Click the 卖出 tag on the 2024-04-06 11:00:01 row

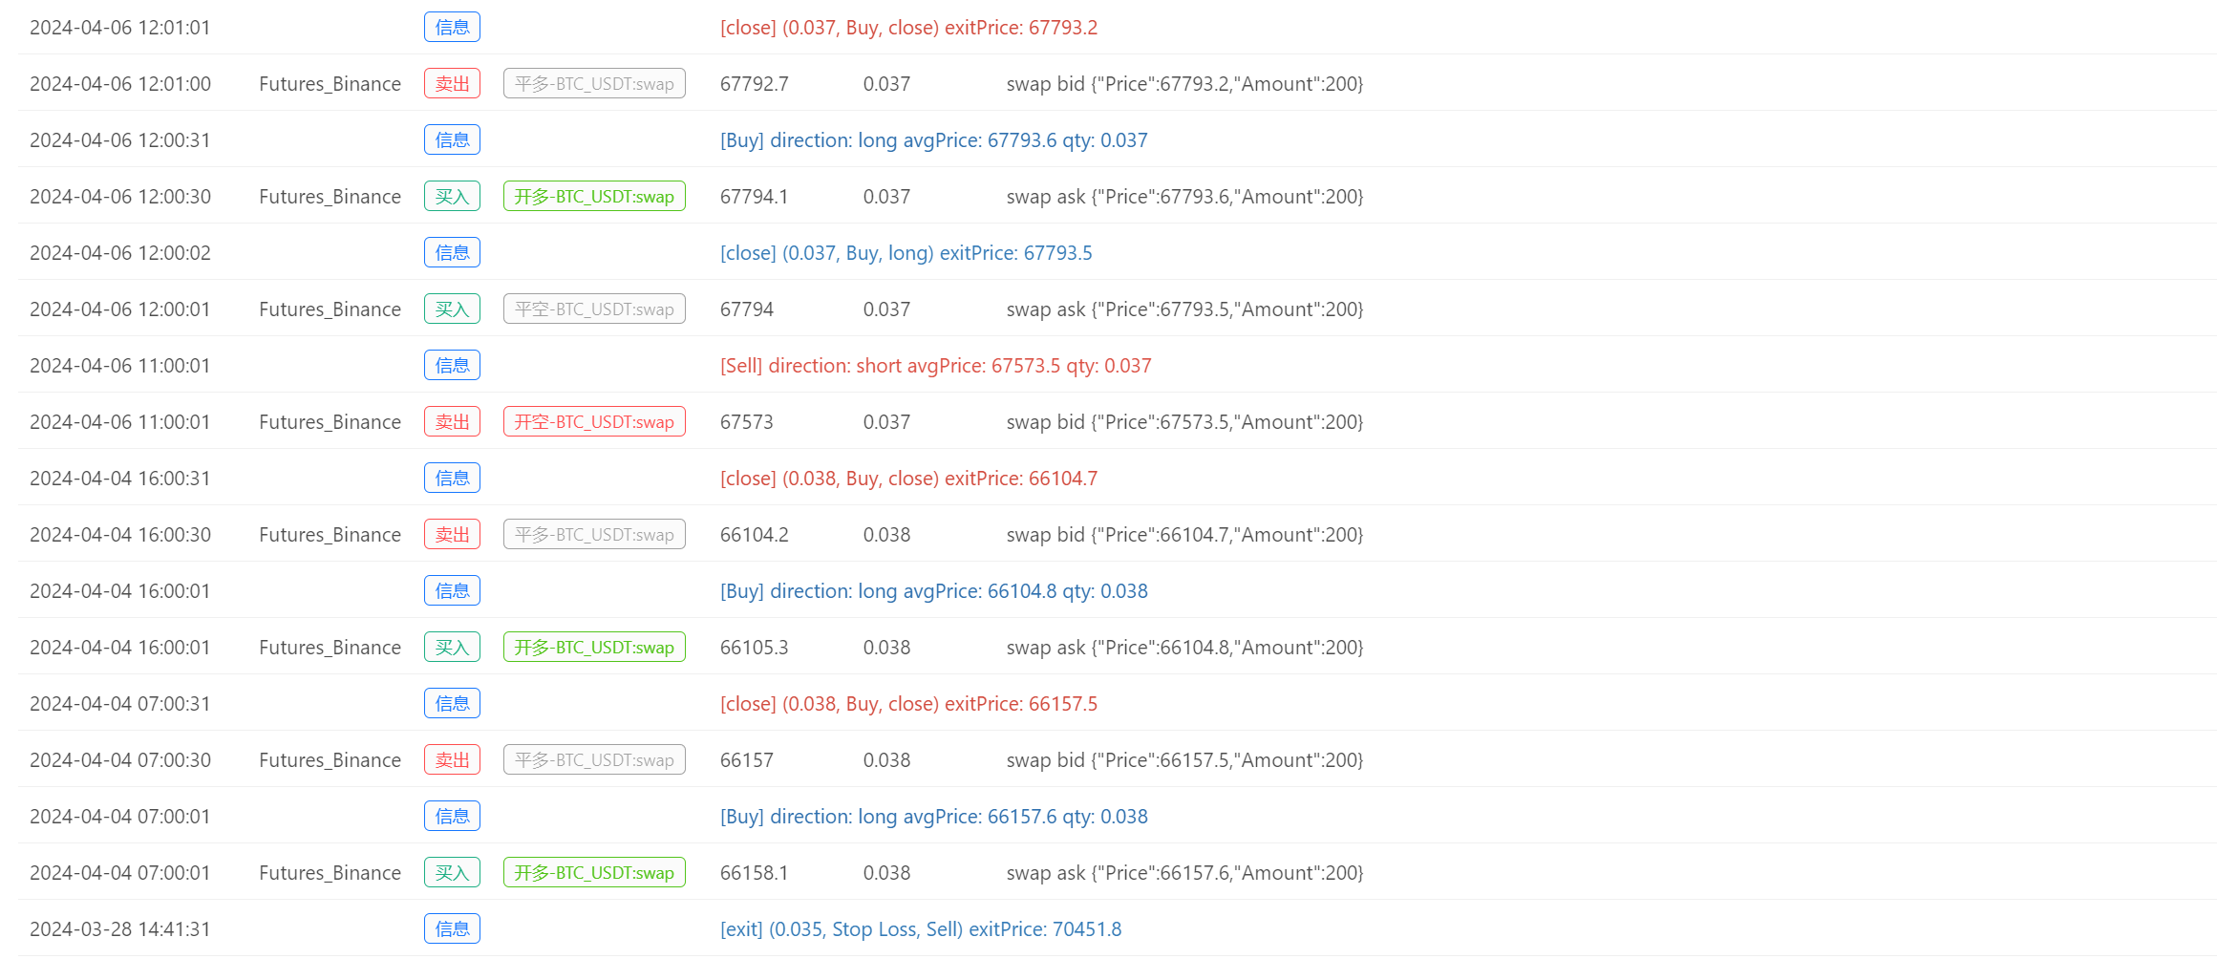pyautogui.click(x=452, y=421)
